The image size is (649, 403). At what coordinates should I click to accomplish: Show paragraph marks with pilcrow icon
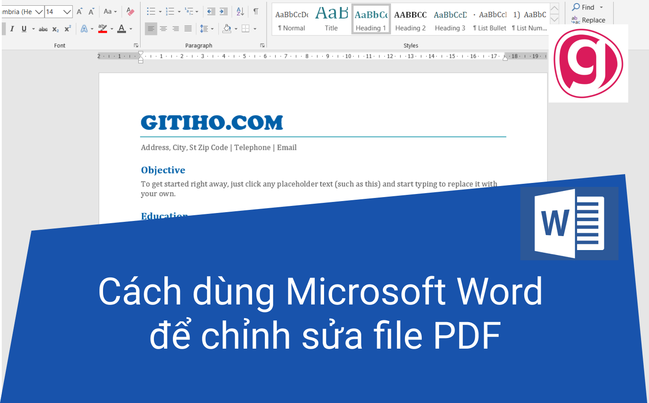point(256,11)
